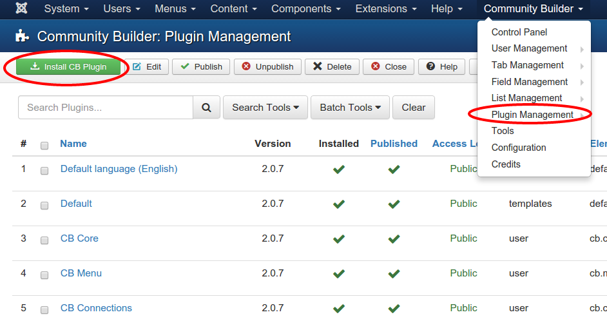607x319 pixels.
Task: Open the Menus dropdown menu
Action: click(175, 8)
